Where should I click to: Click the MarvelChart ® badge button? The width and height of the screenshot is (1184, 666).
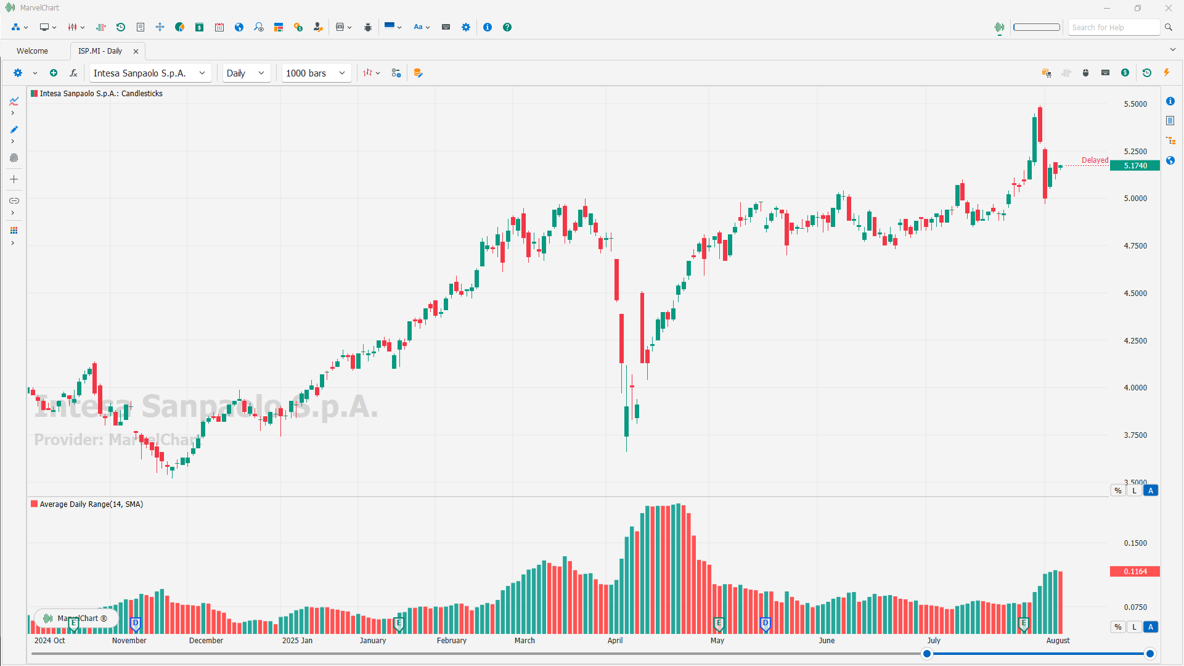pos(76,619)
